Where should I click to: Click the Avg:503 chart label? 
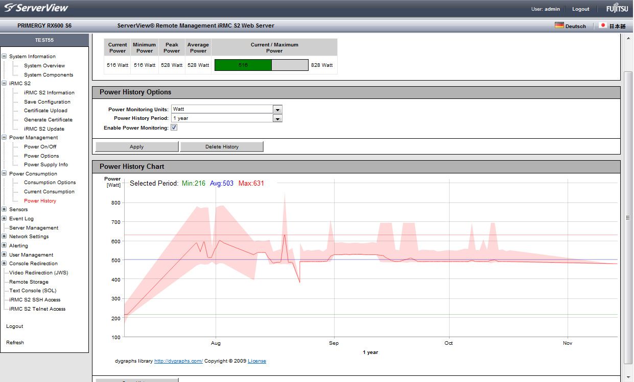click(222, 183)
